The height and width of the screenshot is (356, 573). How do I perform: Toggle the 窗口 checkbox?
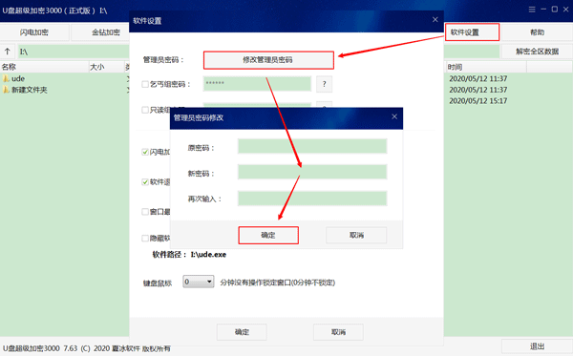pyautogui.click(x=145, y=212)
